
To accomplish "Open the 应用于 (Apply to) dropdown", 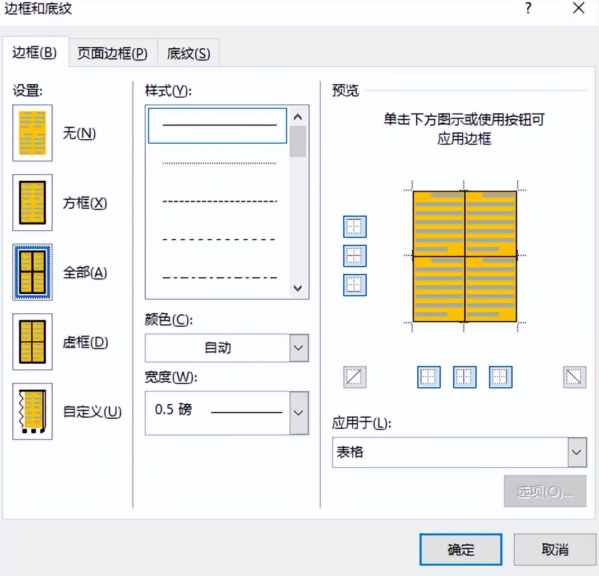I will point(576,452).
